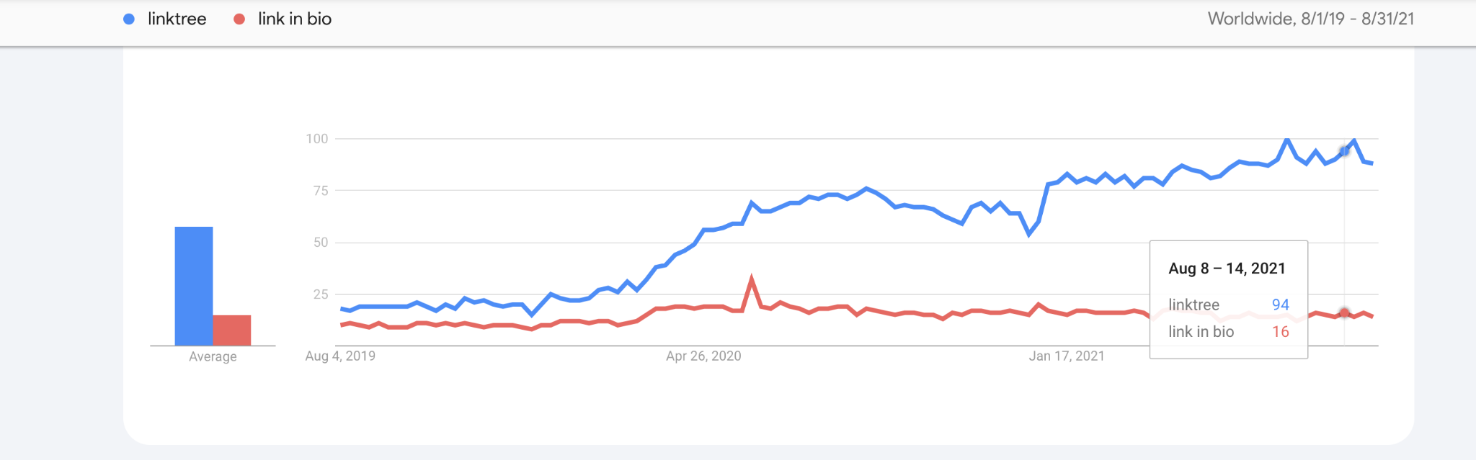Viewport: 1476px width, 460px height.
Task: Click the red link in bio average bar
Action: click(x=231, y=330)
